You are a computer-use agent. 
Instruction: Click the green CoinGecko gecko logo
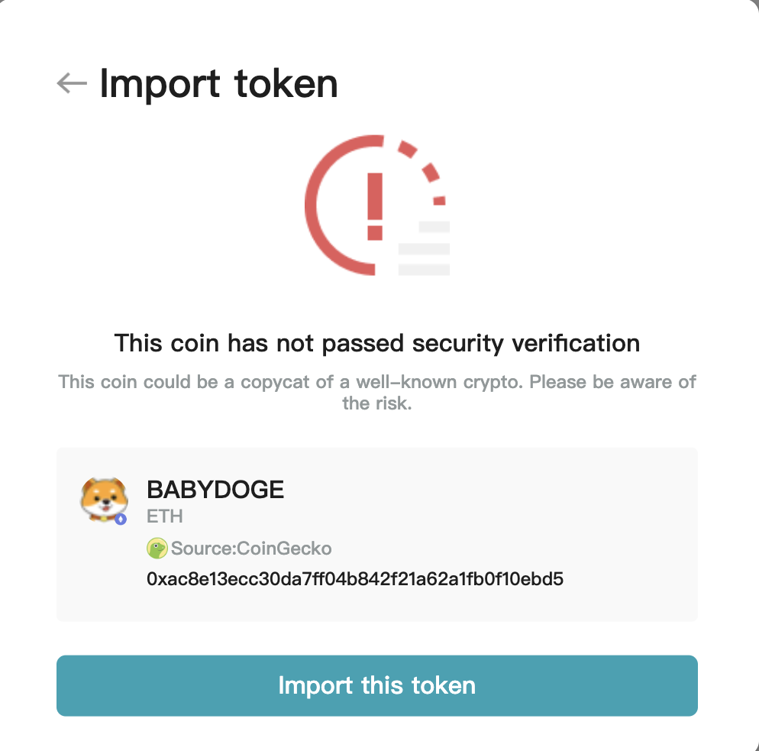point(157,548)
